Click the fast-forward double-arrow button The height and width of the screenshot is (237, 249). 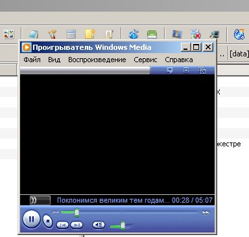(x=206, y=213)
